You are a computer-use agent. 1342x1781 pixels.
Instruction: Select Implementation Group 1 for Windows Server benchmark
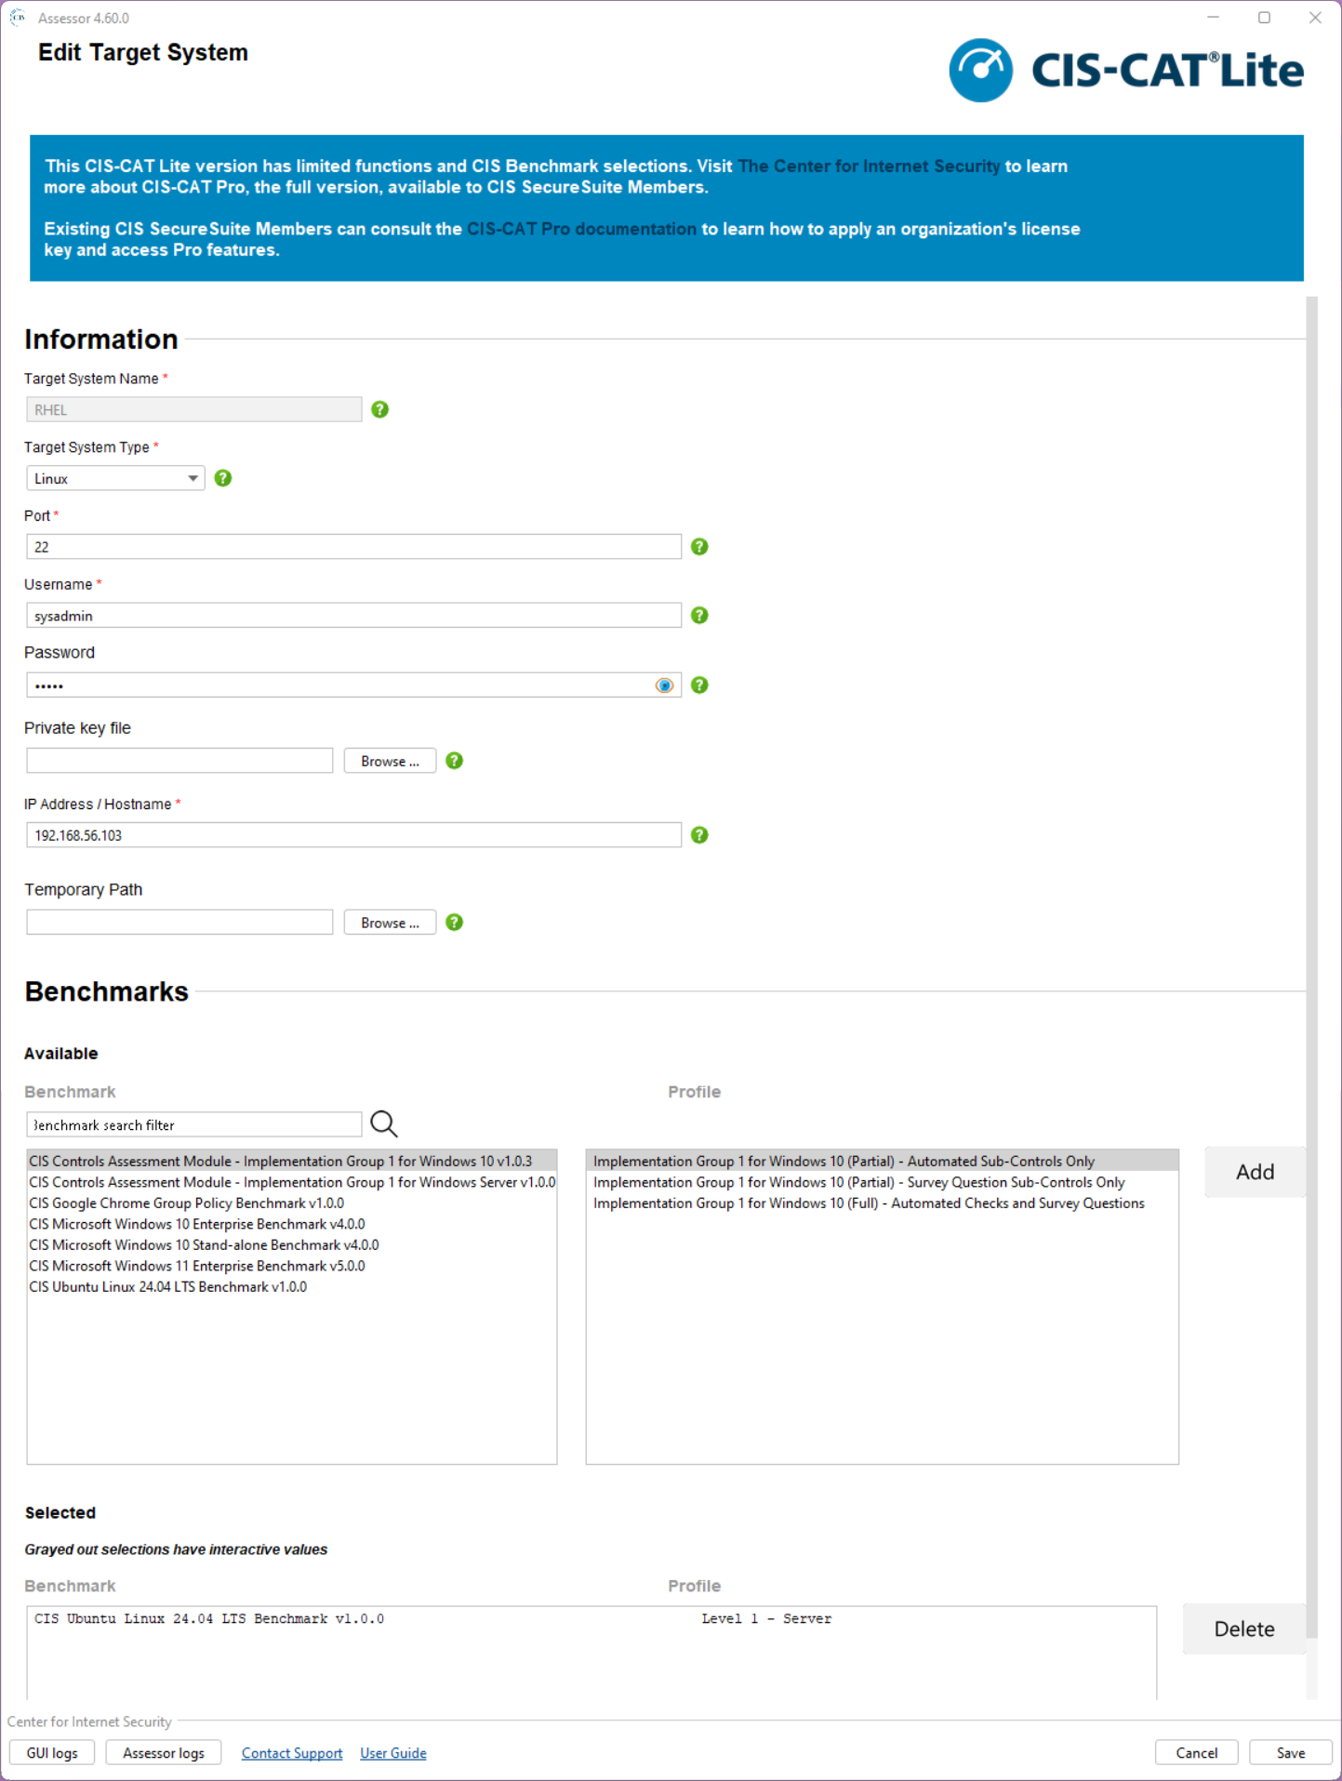tap(292, 1182)
